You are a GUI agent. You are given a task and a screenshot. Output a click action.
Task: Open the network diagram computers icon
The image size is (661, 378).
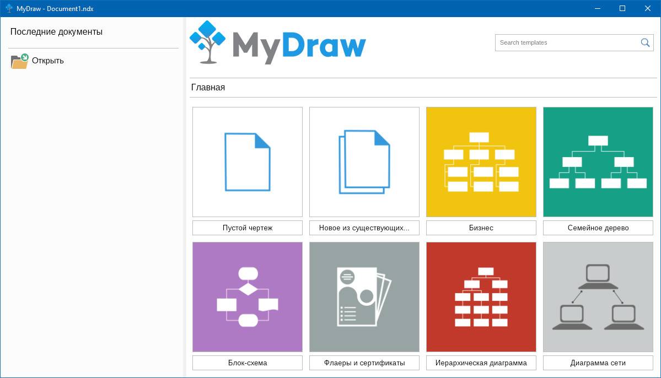(598, 297)
